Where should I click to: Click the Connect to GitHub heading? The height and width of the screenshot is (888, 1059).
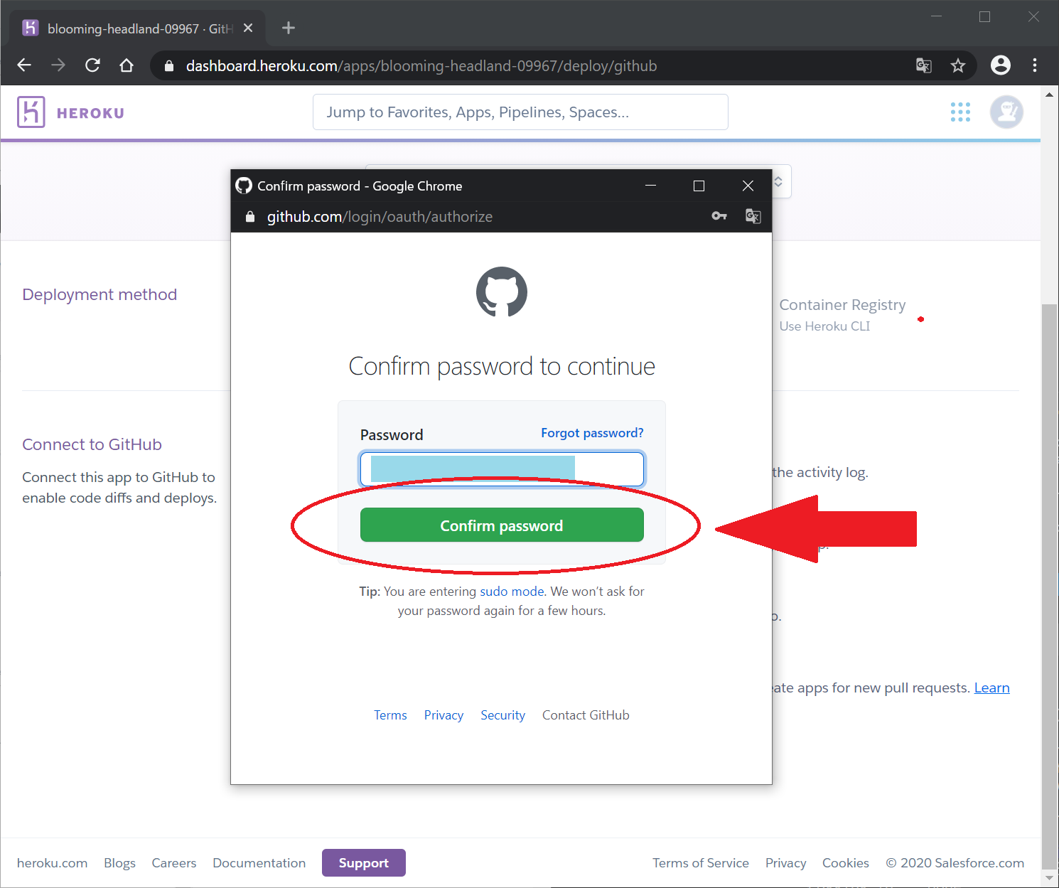pyautogui.click(x=92, y=444)
